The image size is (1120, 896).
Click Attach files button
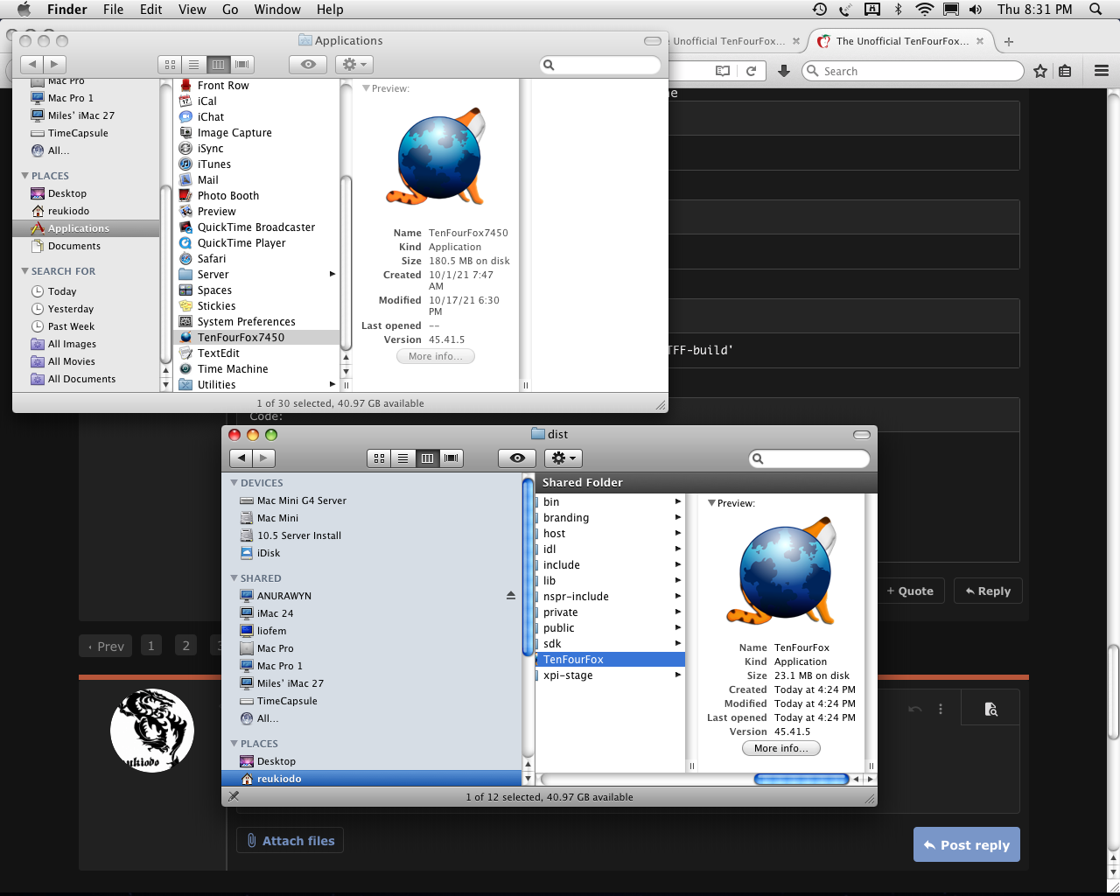[x=290, y=841]
